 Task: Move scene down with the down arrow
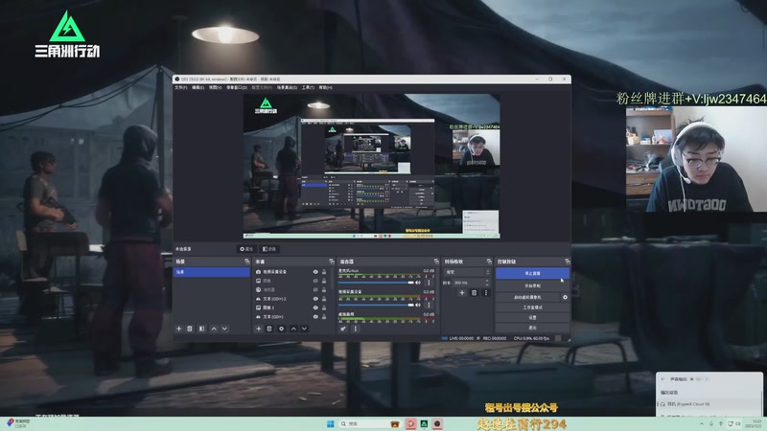pyautogui.click(x=224, y=329)
